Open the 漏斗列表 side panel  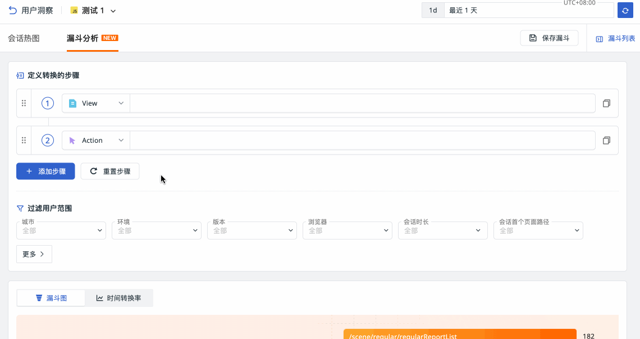click(x=615, y=39)
